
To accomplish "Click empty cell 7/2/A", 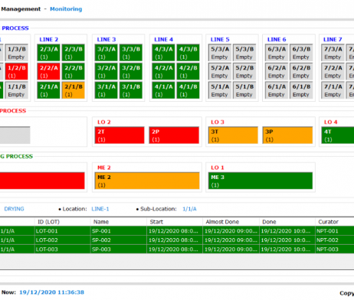I will click(x=333, y=72).
